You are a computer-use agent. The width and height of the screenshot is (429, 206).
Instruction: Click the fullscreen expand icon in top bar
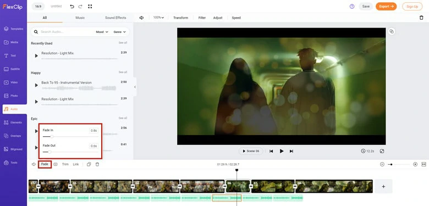(90, 6)
